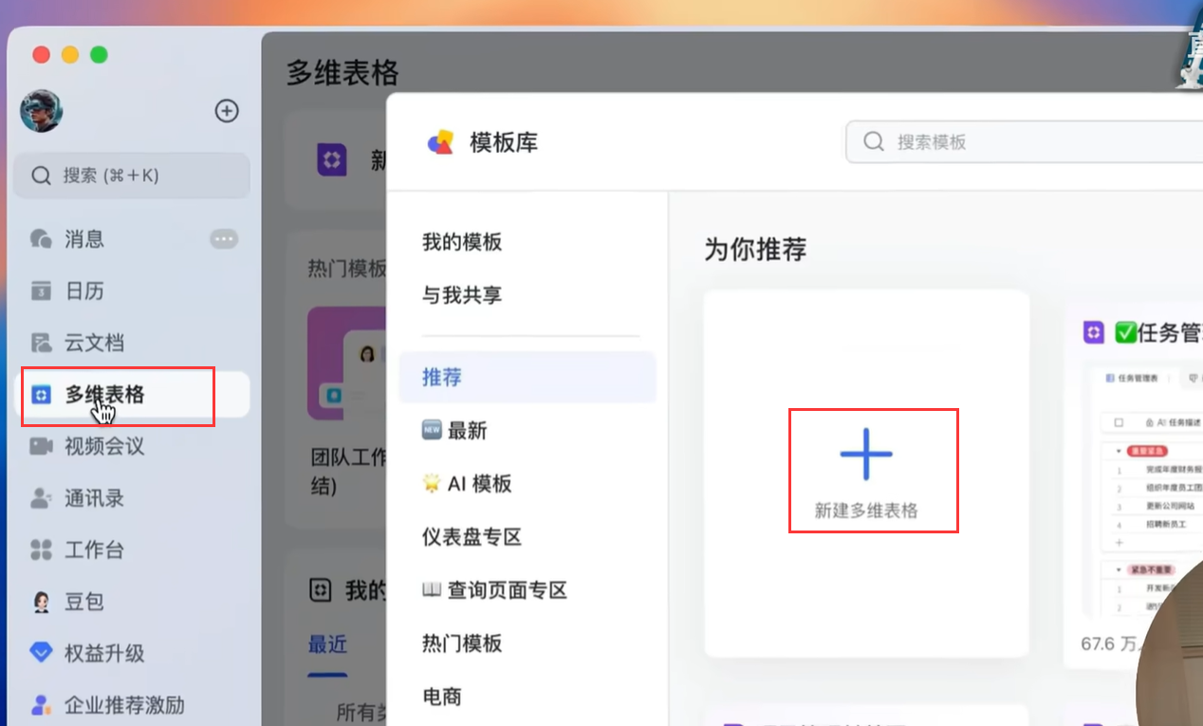This screenshot has width=1203, height=726.
Task: Open 企业推荐激励 in the sidebar
Action: click(x=132, y=705)
